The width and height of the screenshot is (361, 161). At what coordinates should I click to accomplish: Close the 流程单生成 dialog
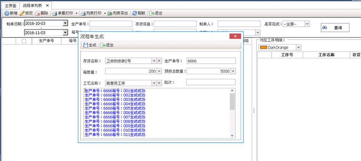point(235,36)
